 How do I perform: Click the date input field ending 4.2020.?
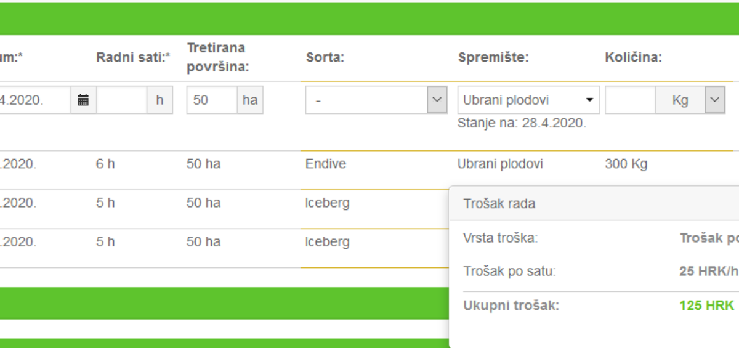tap(35, 100)
